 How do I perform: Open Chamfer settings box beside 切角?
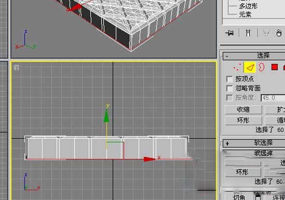[x=258, y=197]
